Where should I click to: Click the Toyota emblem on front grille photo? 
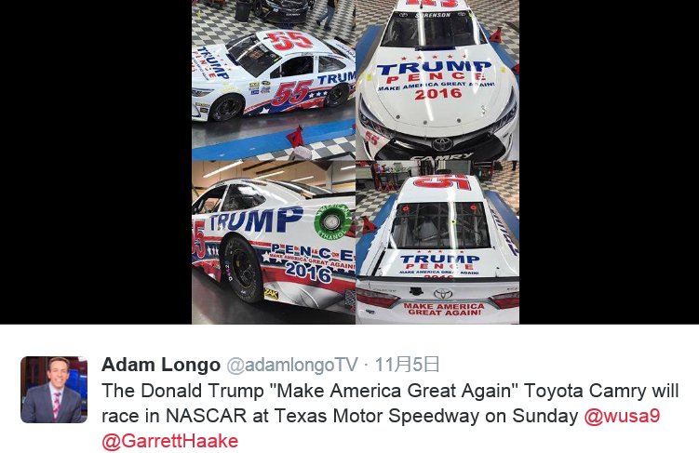click(442, 143)
